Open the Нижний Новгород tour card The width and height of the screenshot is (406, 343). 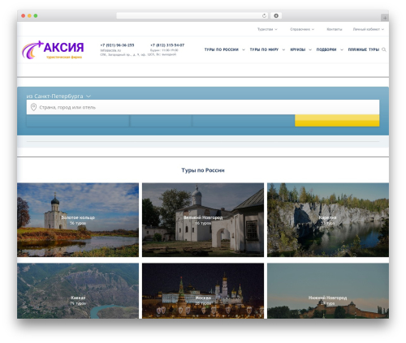pyautogui.click(x=328, y=291)
